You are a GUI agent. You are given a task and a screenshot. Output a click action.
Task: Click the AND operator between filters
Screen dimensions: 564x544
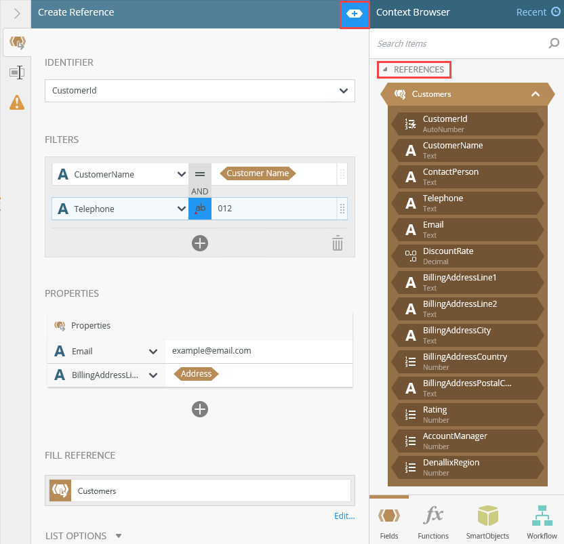(x=199, y=191)
